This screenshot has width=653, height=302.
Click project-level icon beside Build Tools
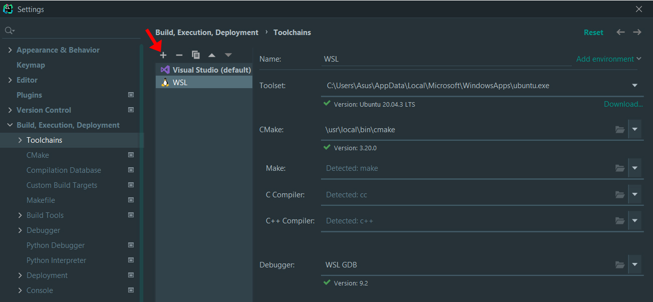click(x=131, y=215)
